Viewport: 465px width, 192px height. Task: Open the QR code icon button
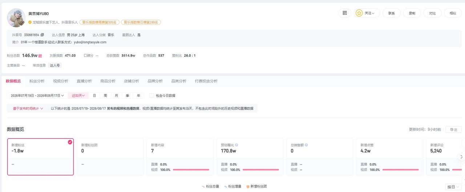tap(345, 13)
